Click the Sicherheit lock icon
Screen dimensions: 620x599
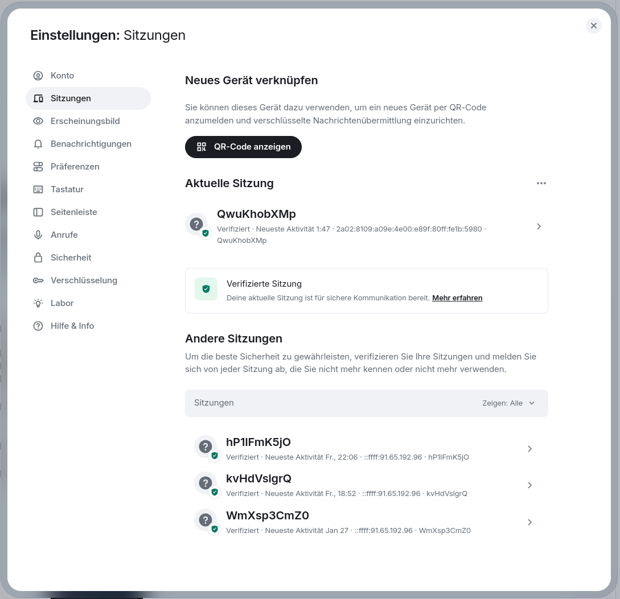tap(38, 258)
